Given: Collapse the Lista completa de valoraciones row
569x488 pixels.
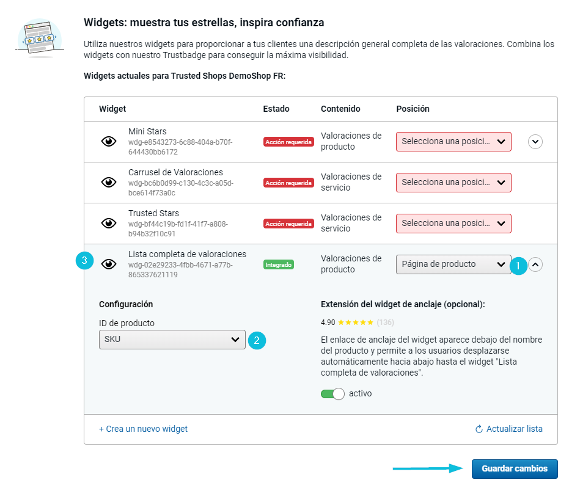Looking at the screenshot, I should 535,264.
